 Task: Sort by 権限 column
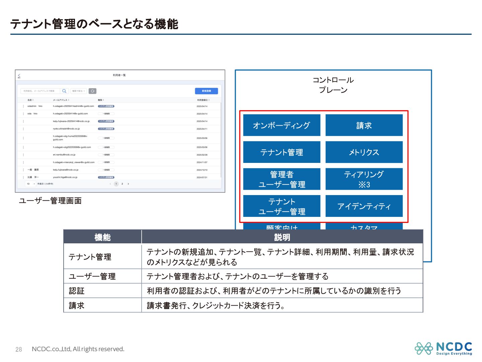pyautogui.click(x=101, y=100)
